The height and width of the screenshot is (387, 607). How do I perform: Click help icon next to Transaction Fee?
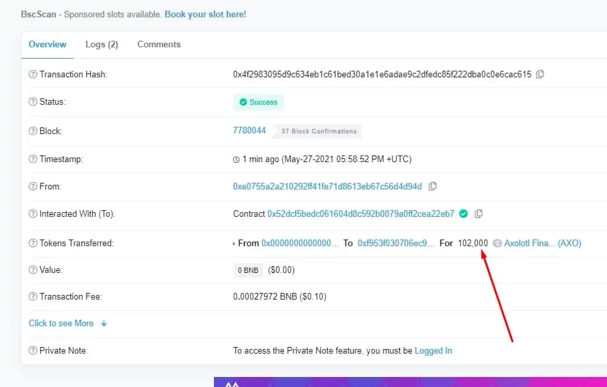point(33,297)
